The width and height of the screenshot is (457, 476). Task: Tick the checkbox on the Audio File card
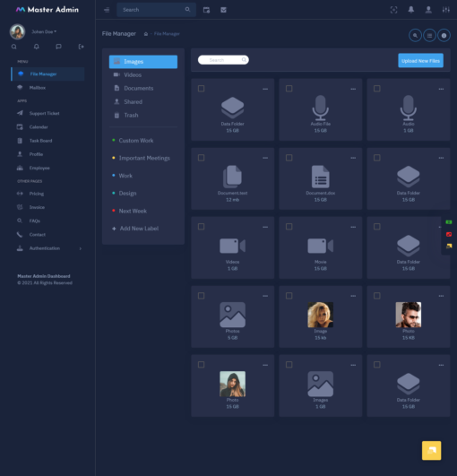(289, 89)
